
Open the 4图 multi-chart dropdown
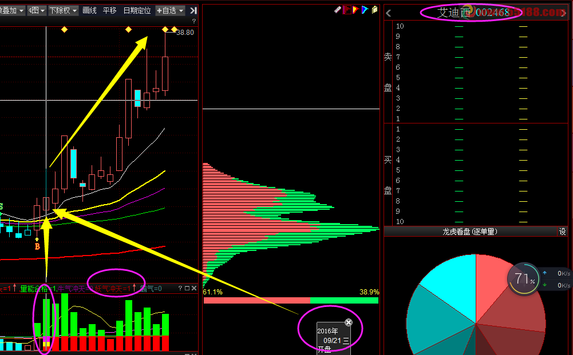[x=37, y=11]
